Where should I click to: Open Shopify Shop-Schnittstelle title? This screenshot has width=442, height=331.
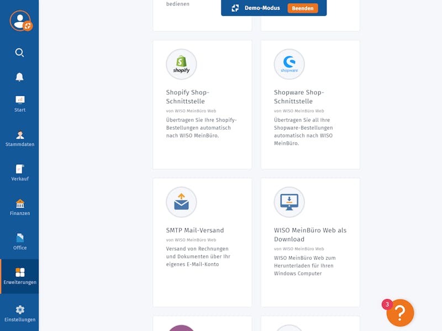[x=187, y=97]
